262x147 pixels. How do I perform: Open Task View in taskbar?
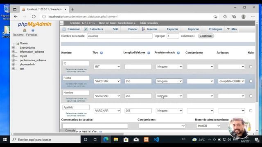(x=95, y=140)
